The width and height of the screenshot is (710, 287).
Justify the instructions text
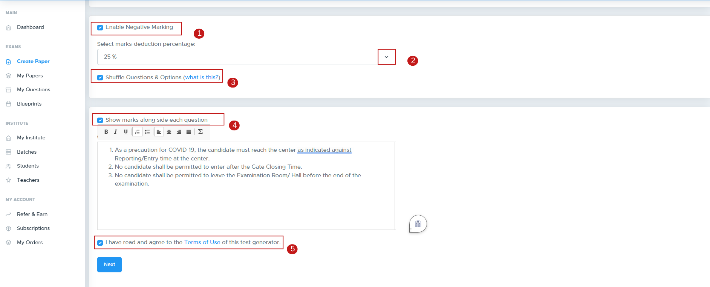[x=188, y=132]
